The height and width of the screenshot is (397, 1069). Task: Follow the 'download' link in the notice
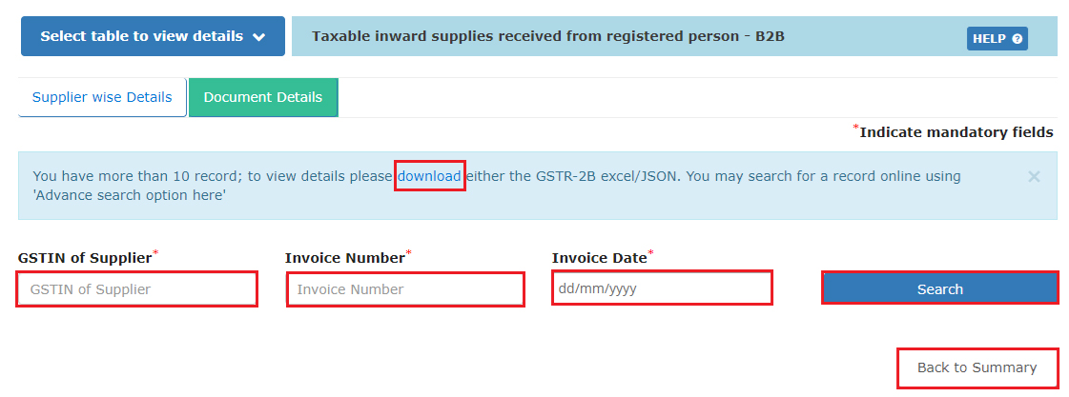pyautogui.click(x=429, y=176)
